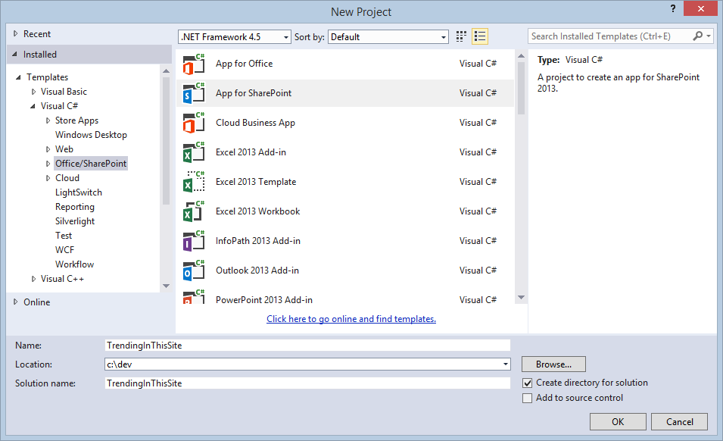723x441 pixels.
Task: Collapse the Visual C# node arrow
Action: [x=33, y=106]
